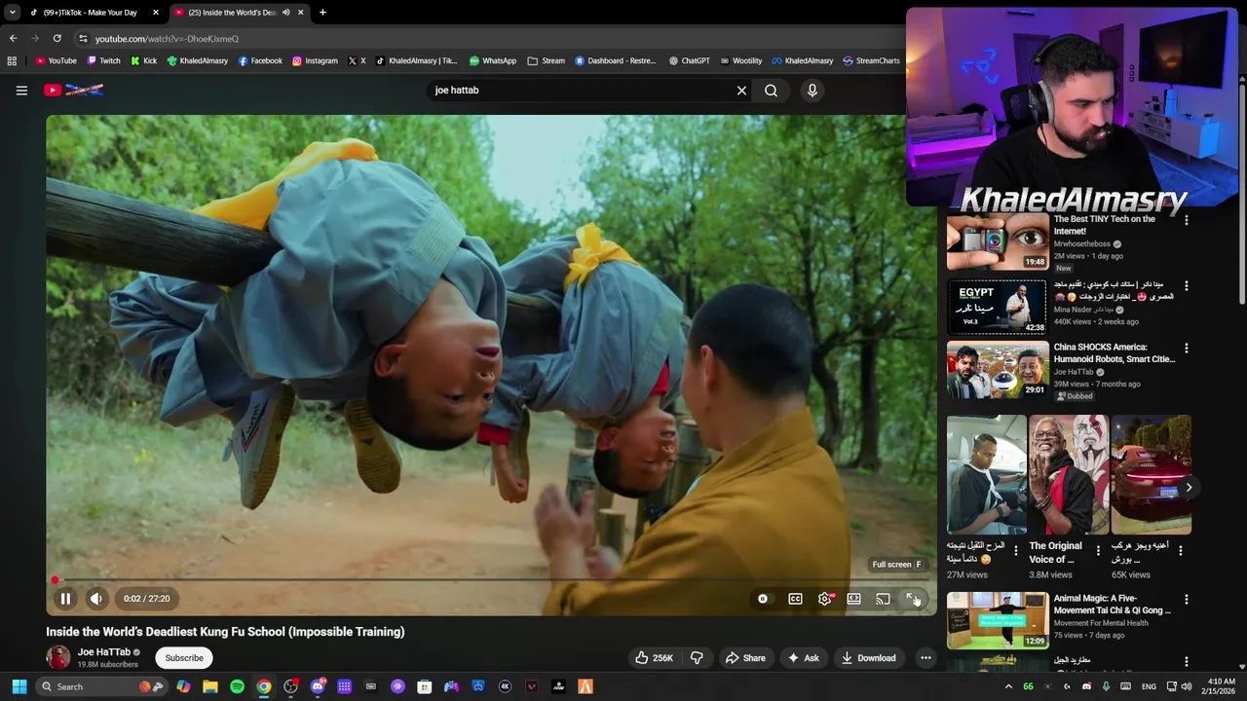Enter full screen mode
Screen dimensions: 1247x701
click(x=912, y=599)
